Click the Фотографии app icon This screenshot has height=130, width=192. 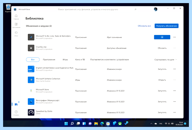tap(31, 102)
